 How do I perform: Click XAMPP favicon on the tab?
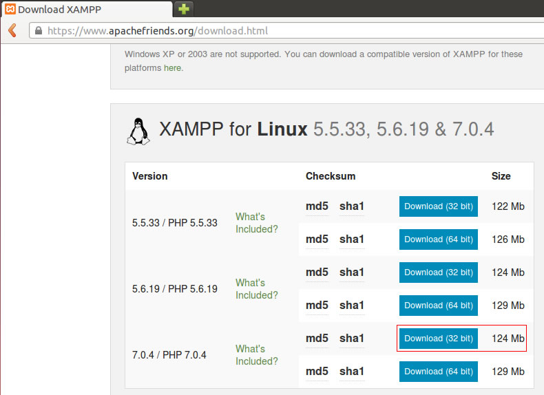[x=10, y=9]
